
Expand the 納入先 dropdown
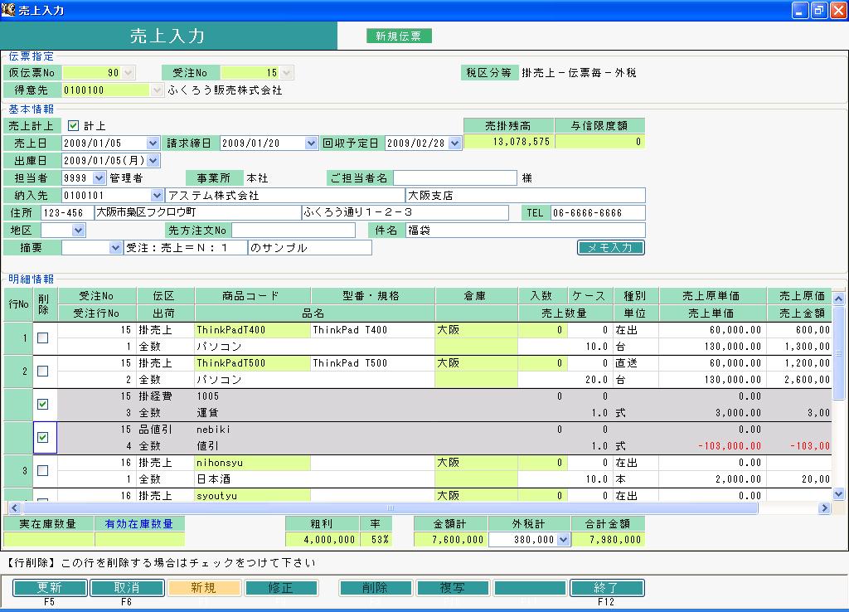(x=157, y=195)
